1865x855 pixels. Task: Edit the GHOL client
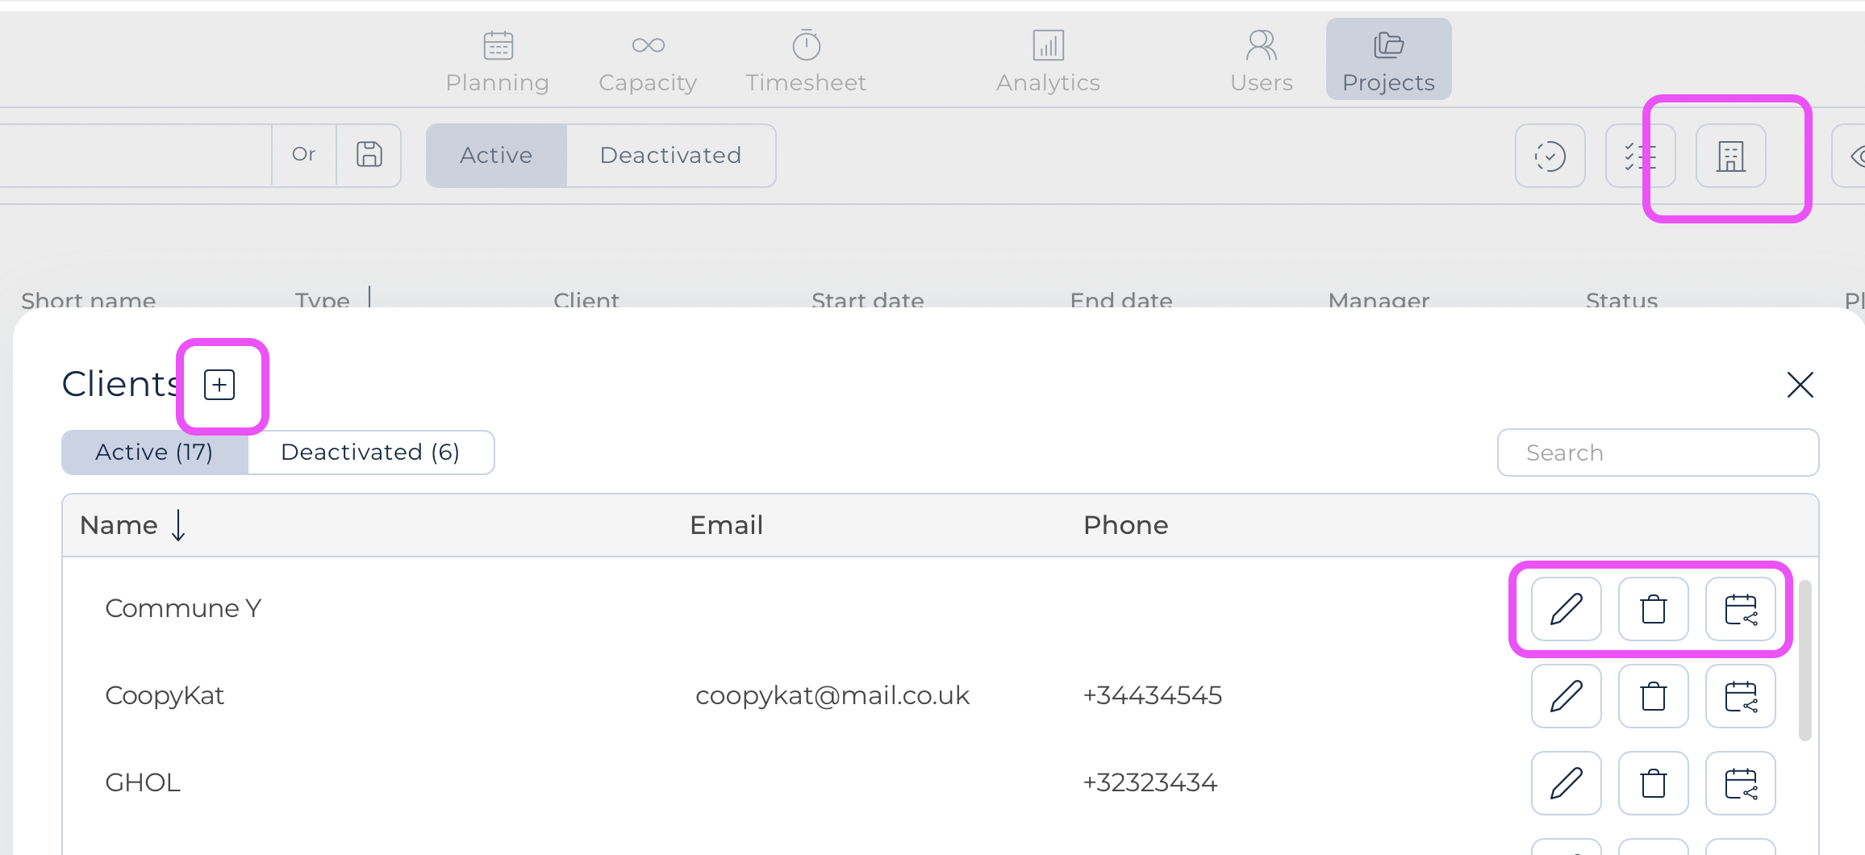pos(1566,783)
